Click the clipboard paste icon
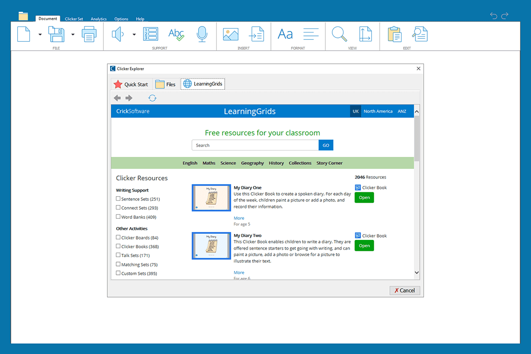The width and height of the screenshot is (531, 354). [394, 34]
